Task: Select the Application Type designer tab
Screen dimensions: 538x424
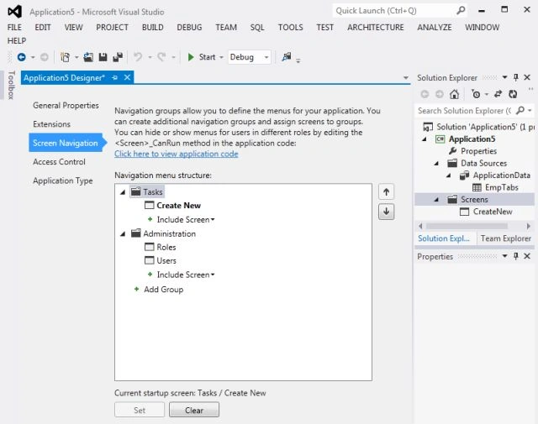Action: click(x=63, y=181)
